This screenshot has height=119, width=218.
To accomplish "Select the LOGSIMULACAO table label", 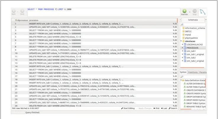I will click(x=194, y=44).
